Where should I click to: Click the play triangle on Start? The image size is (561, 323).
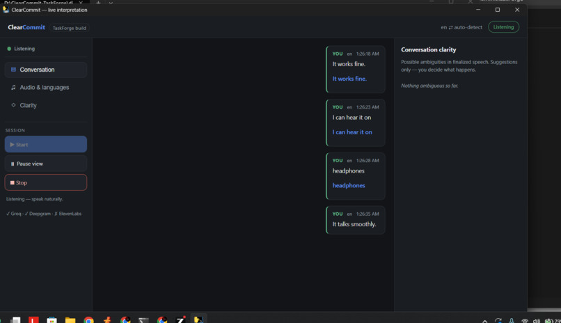[12, 145]
